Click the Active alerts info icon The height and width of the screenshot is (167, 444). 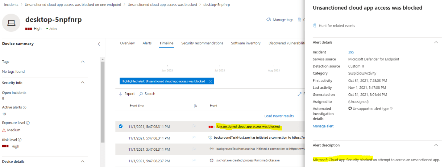tap(25, 108)
